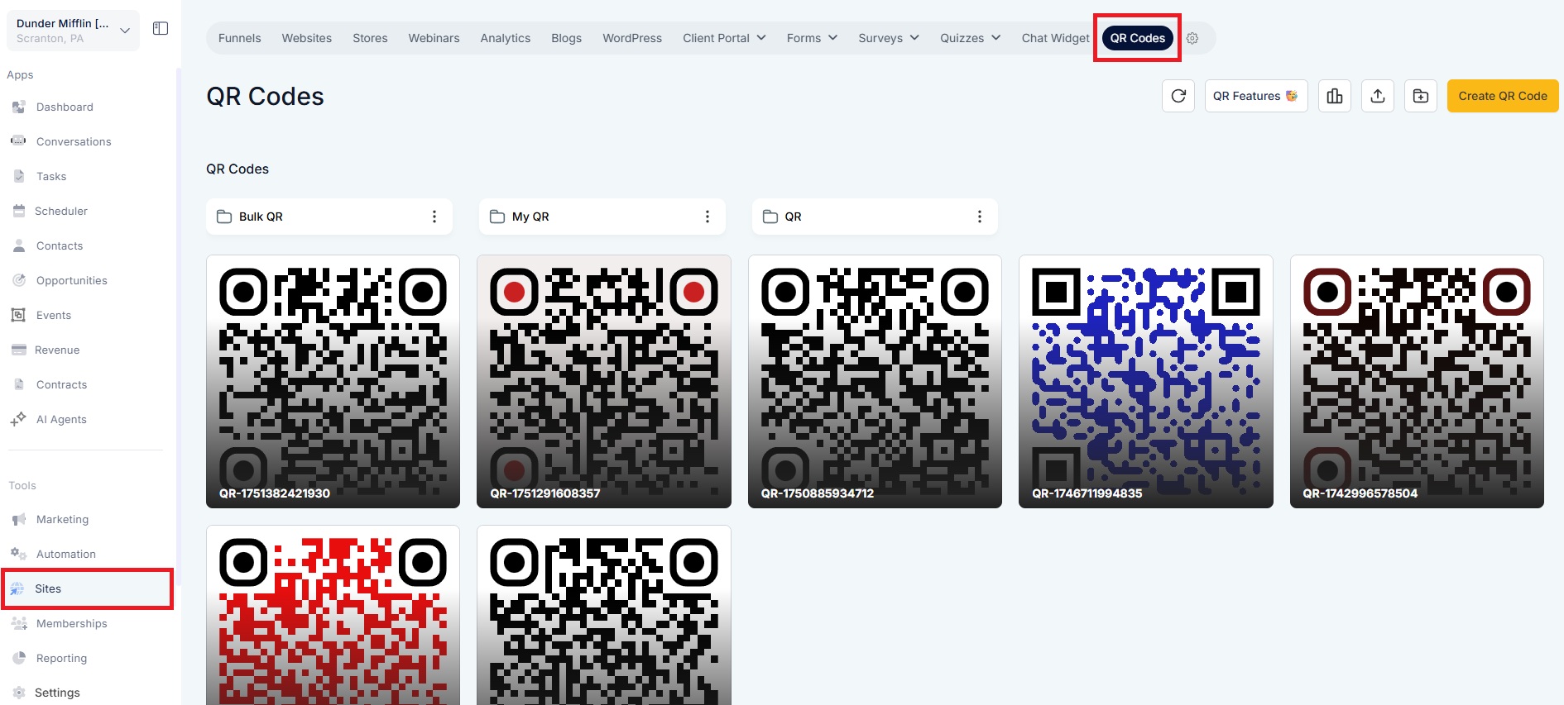Navigate to Opportunities in sidebar
This screenshot has height=705, width=1564.
point(72,280)
